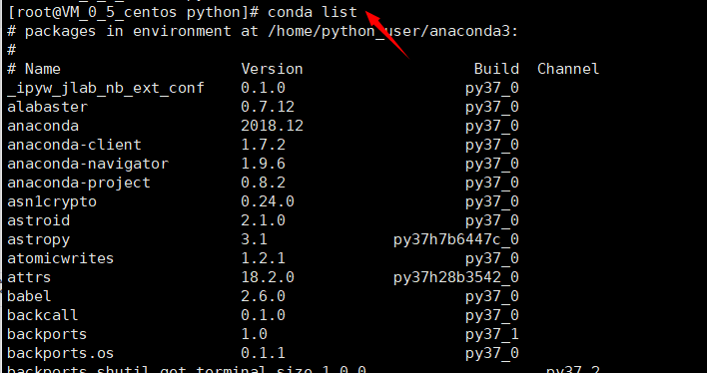The width and height of the screenshot is (707, 373).
Task: Click version 0.1.1 of backports.os
Action: [x=263, y=353]
